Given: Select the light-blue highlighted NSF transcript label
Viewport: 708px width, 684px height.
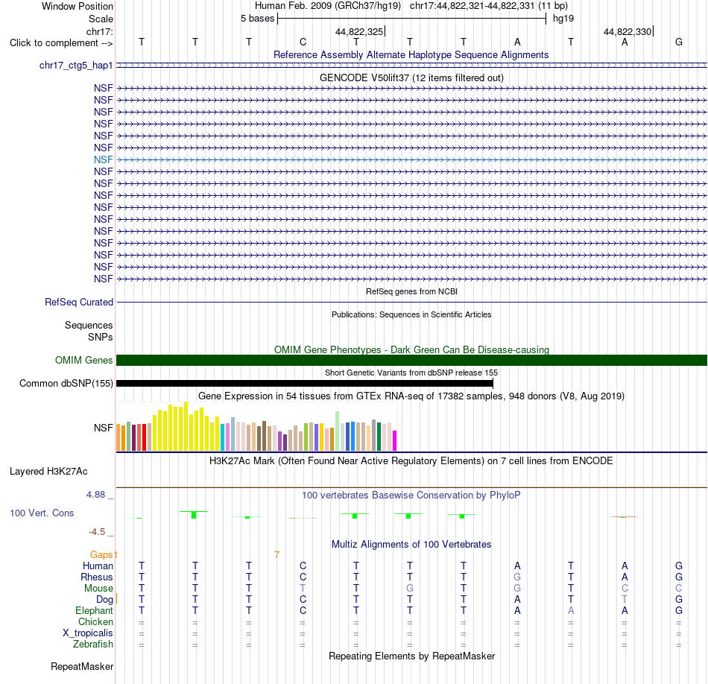Looking at the screenshot, I should point(104,160).
